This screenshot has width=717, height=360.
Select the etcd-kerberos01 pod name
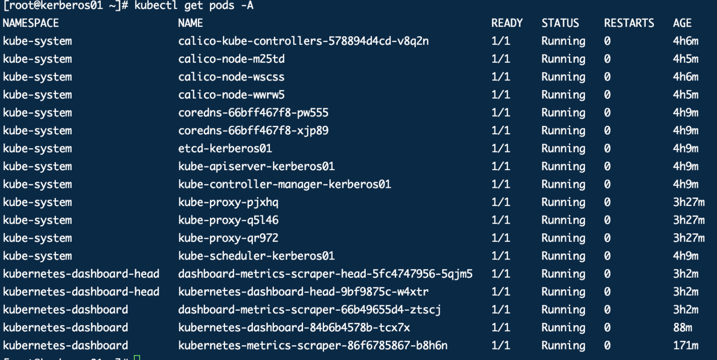click(x=225, y=148)
